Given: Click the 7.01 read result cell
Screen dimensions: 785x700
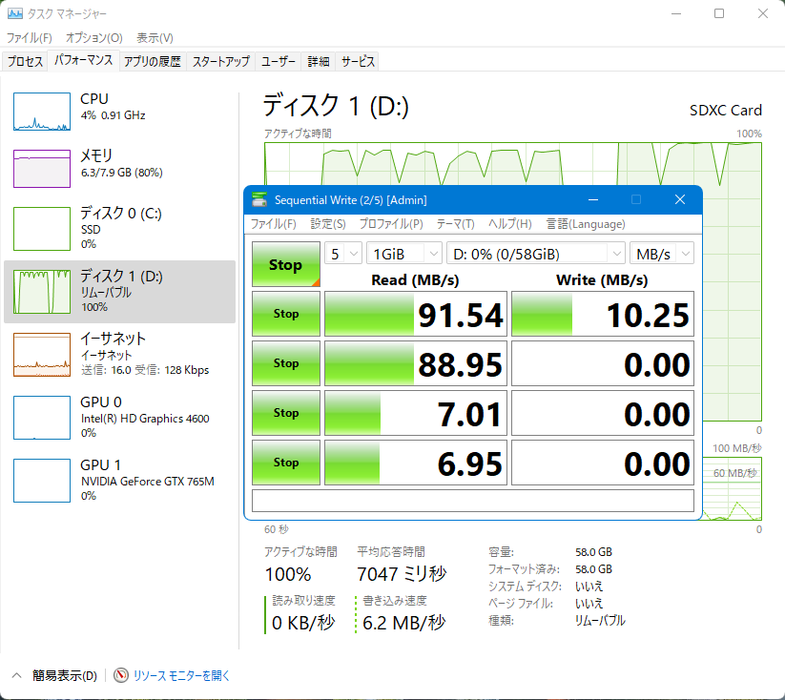Looking at the screenshot, I should 416,413.
